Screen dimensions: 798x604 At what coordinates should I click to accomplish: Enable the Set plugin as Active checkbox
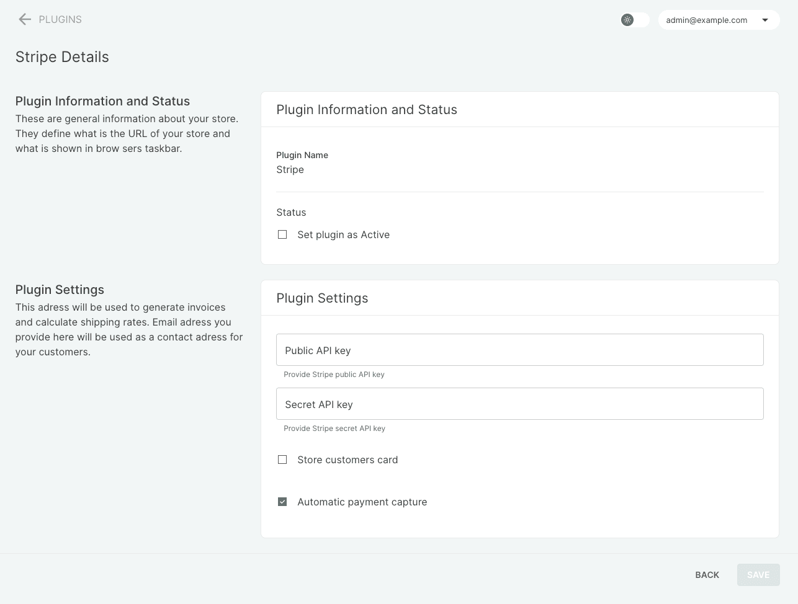[x=282, y=234]
